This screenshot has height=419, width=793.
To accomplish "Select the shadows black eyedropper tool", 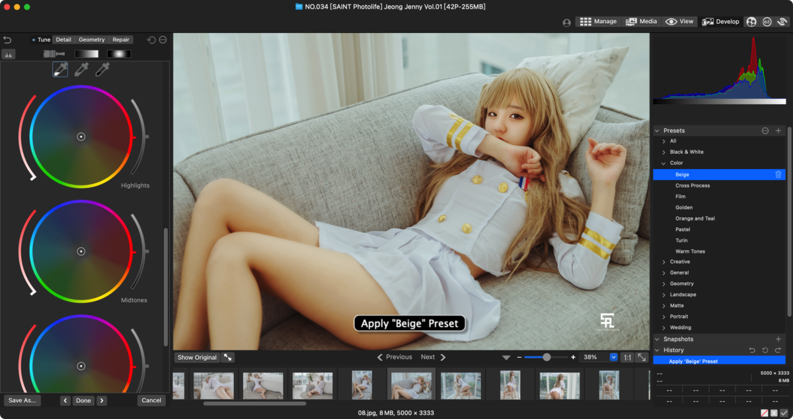I will pyautogui.click(x=102, y=69).
